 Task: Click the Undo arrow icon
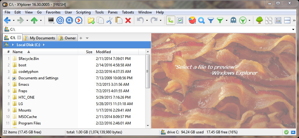tap(140, 20)
